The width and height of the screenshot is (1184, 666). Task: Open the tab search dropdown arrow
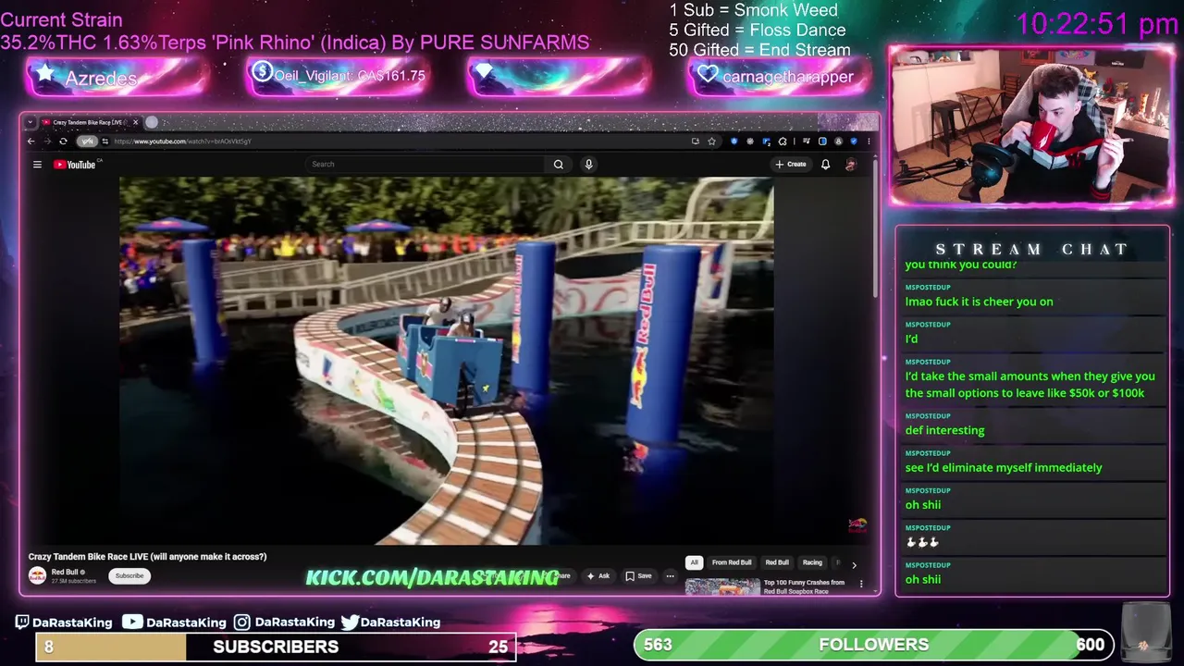click(30, 122)
